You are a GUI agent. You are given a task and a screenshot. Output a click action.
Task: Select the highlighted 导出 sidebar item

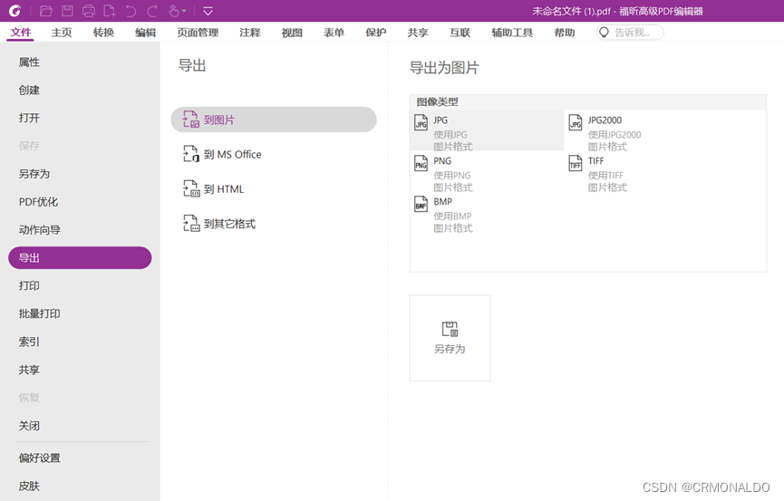click(80, 258)
